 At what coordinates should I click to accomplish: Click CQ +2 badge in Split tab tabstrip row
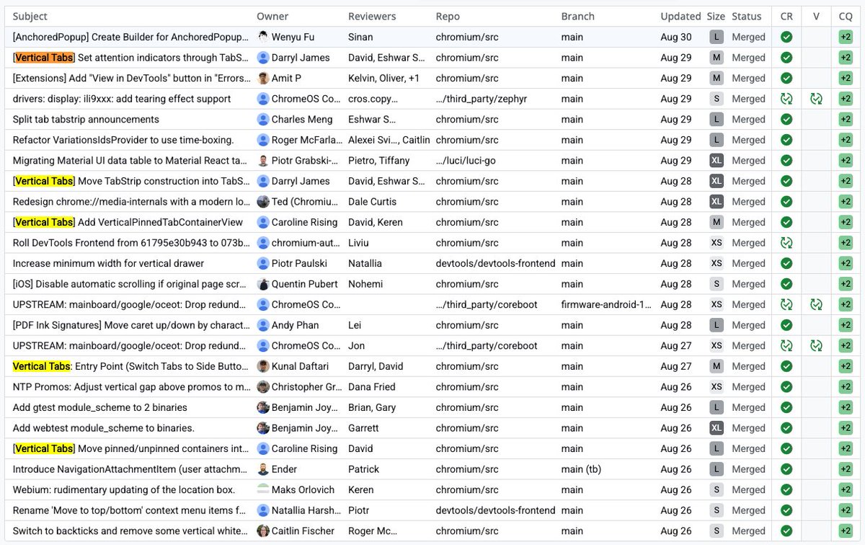(x=846, y=119)
